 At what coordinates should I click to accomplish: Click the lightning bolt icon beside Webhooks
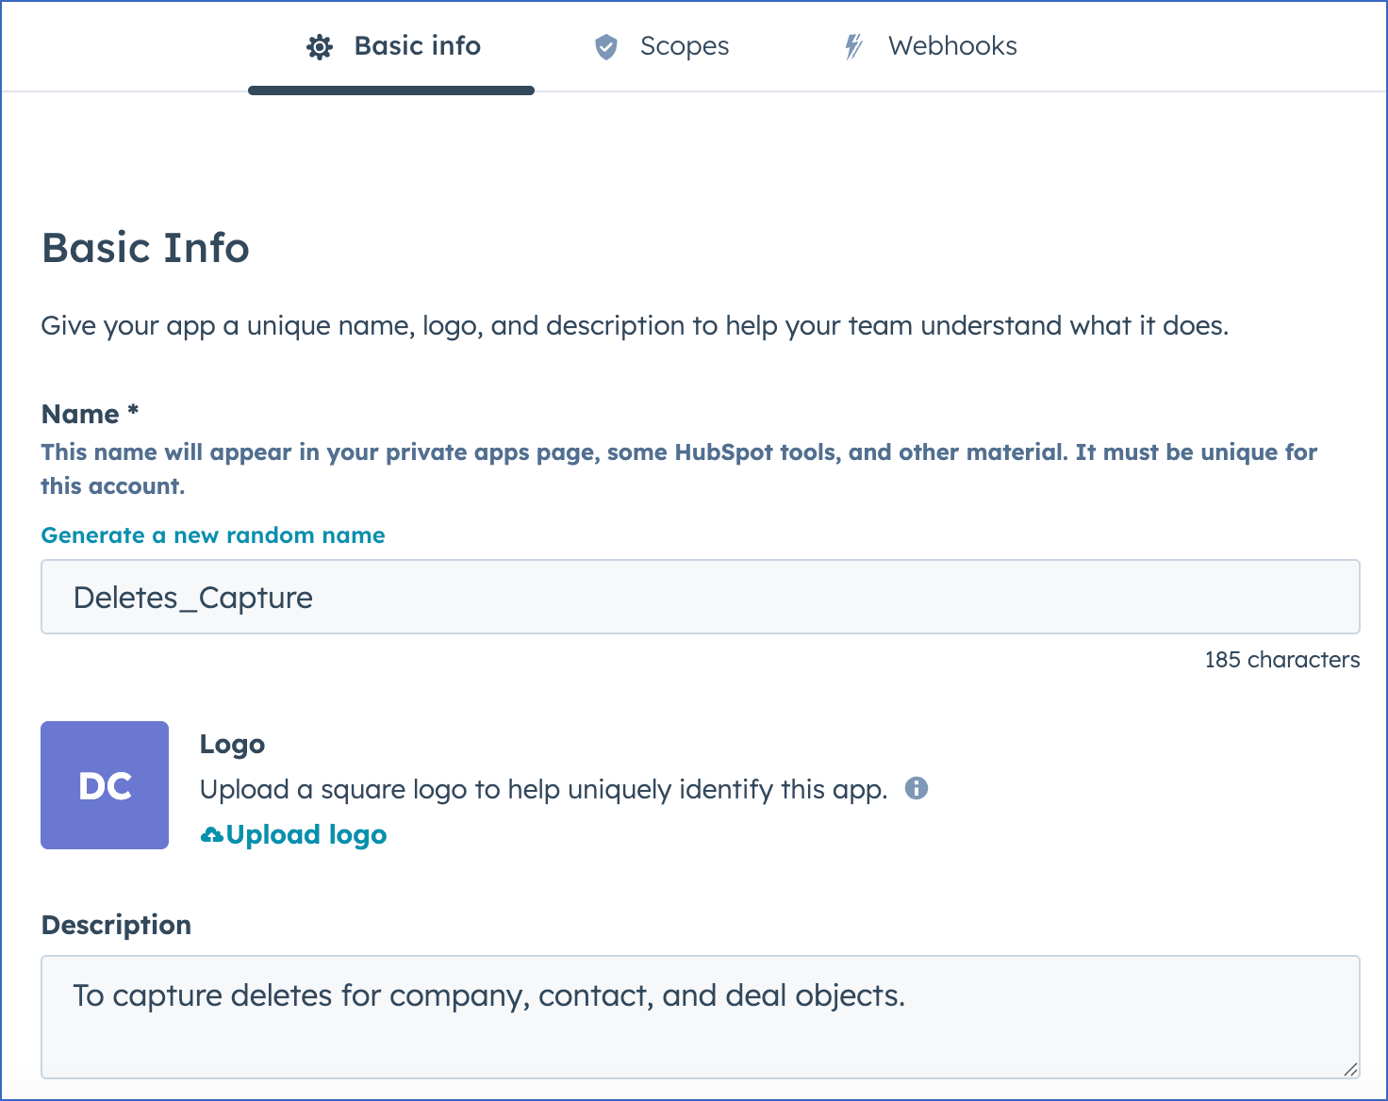click(x=853, y=47)
